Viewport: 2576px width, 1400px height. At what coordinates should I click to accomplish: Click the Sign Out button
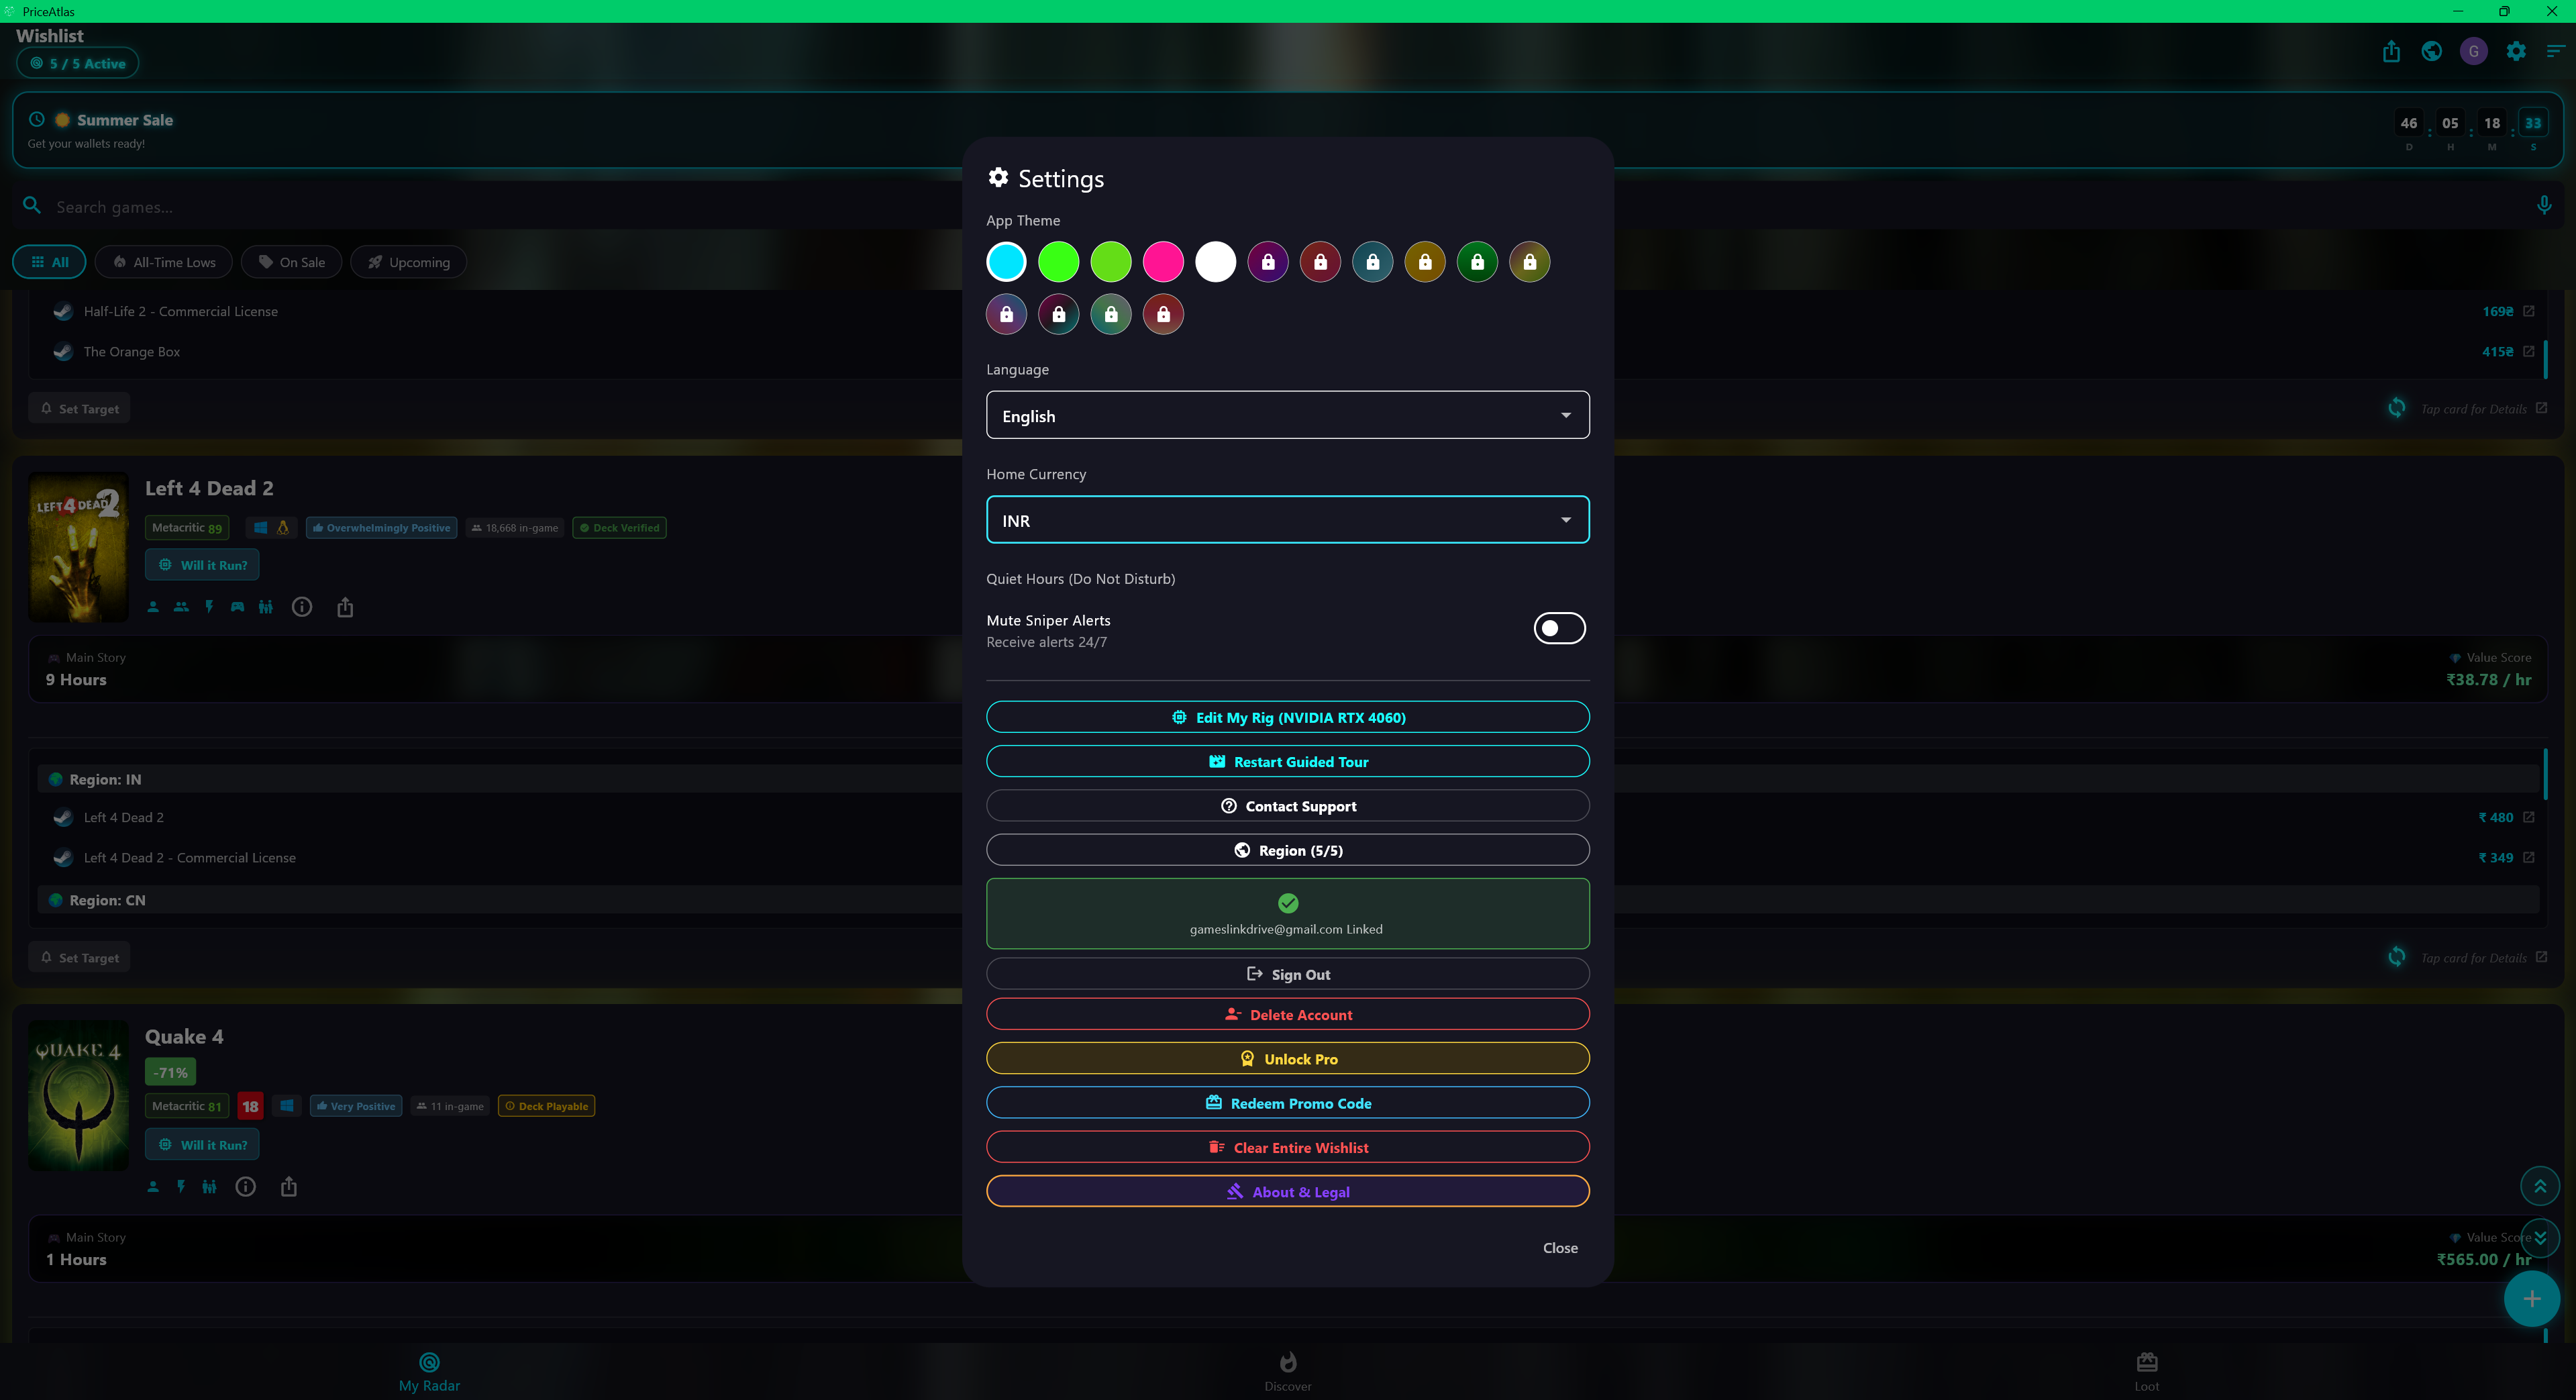(x=1287, y=974)
